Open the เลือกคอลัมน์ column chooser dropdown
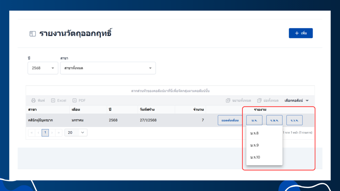 [296, 100]
